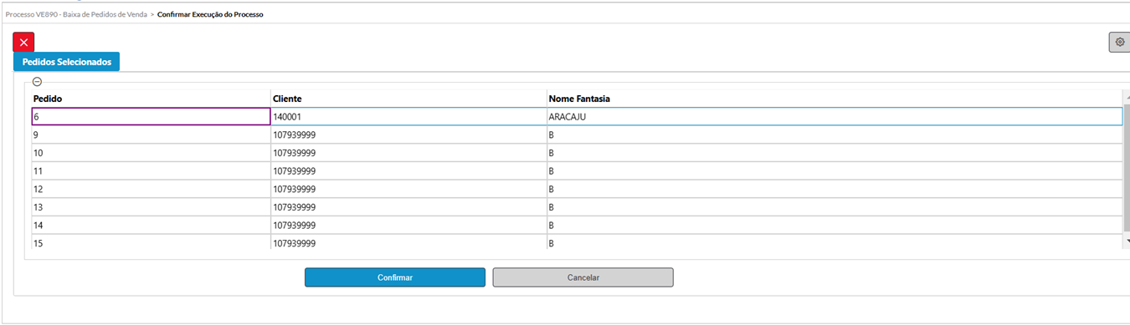1130x325 pixels.
Task: Select the Cliente cell 140001
Action: (x=408, y=117)
